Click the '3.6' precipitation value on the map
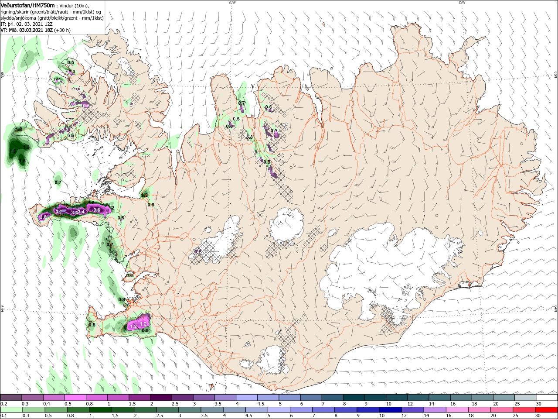Viewport: 558px width, 419px height. 97,210
